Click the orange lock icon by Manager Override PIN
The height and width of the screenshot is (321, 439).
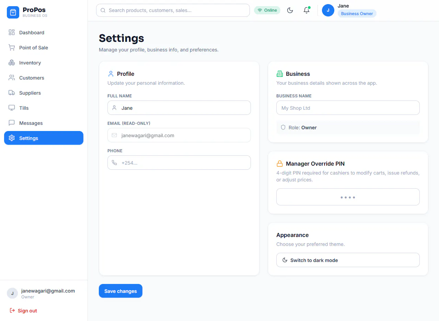pyautogui.click(x=280, y=164)
